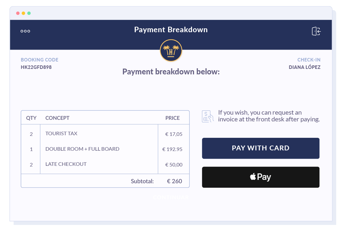Click the green maximize window dot
Screen dimensions: 342x227
pyautogui.click(x=29, y=13)
